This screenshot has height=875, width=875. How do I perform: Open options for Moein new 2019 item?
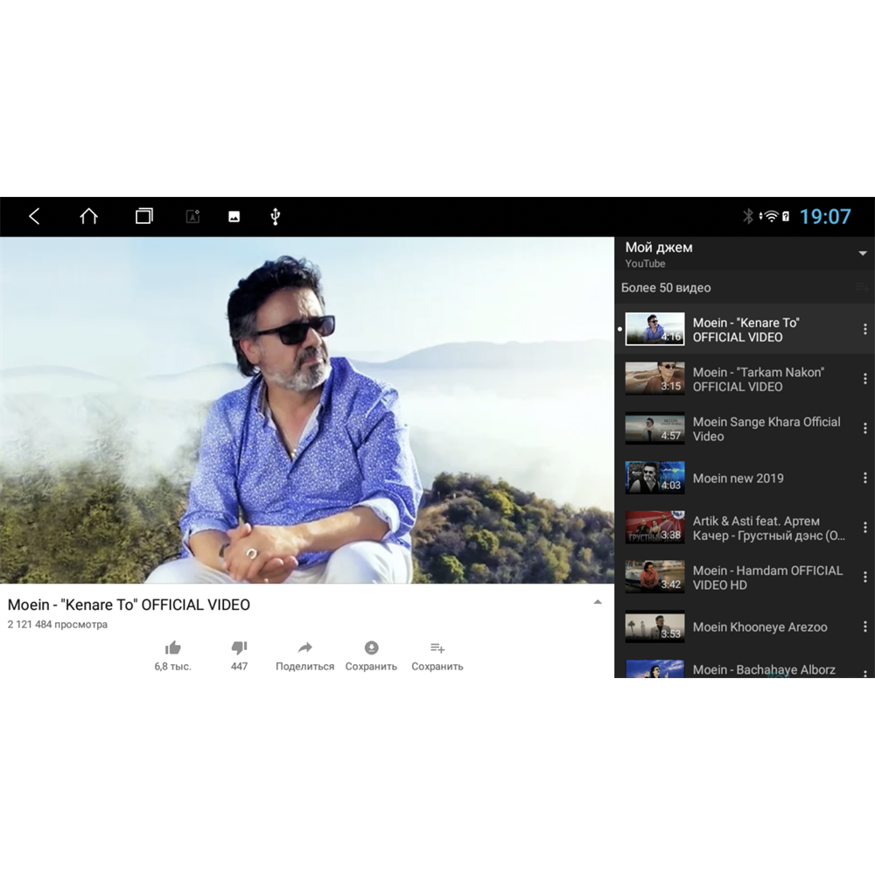(x=865, y=479)
